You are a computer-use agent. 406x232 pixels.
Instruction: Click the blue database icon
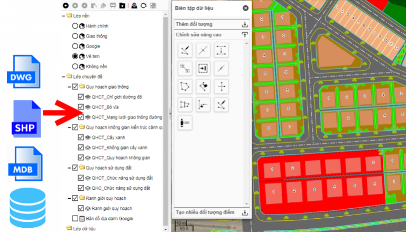(x=24, y=207)
